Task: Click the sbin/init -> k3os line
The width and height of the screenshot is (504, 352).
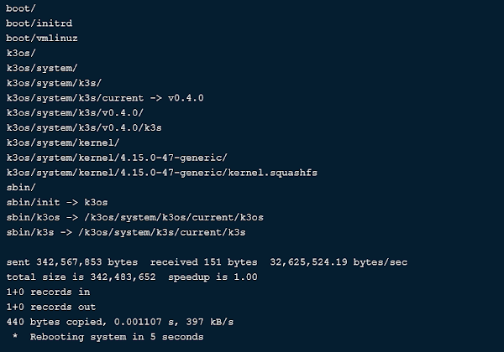Action: tap(57, 202)
